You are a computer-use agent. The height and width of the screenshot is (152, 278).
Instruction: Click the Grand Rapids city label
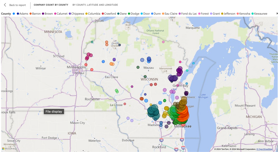(x=227, y=128)
